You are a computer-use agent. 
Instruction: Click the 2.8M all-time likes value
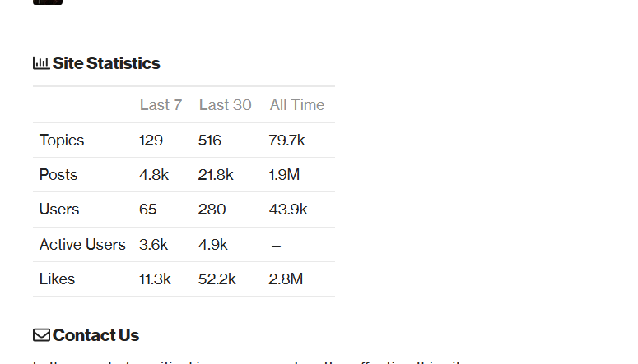pos(286,279)
